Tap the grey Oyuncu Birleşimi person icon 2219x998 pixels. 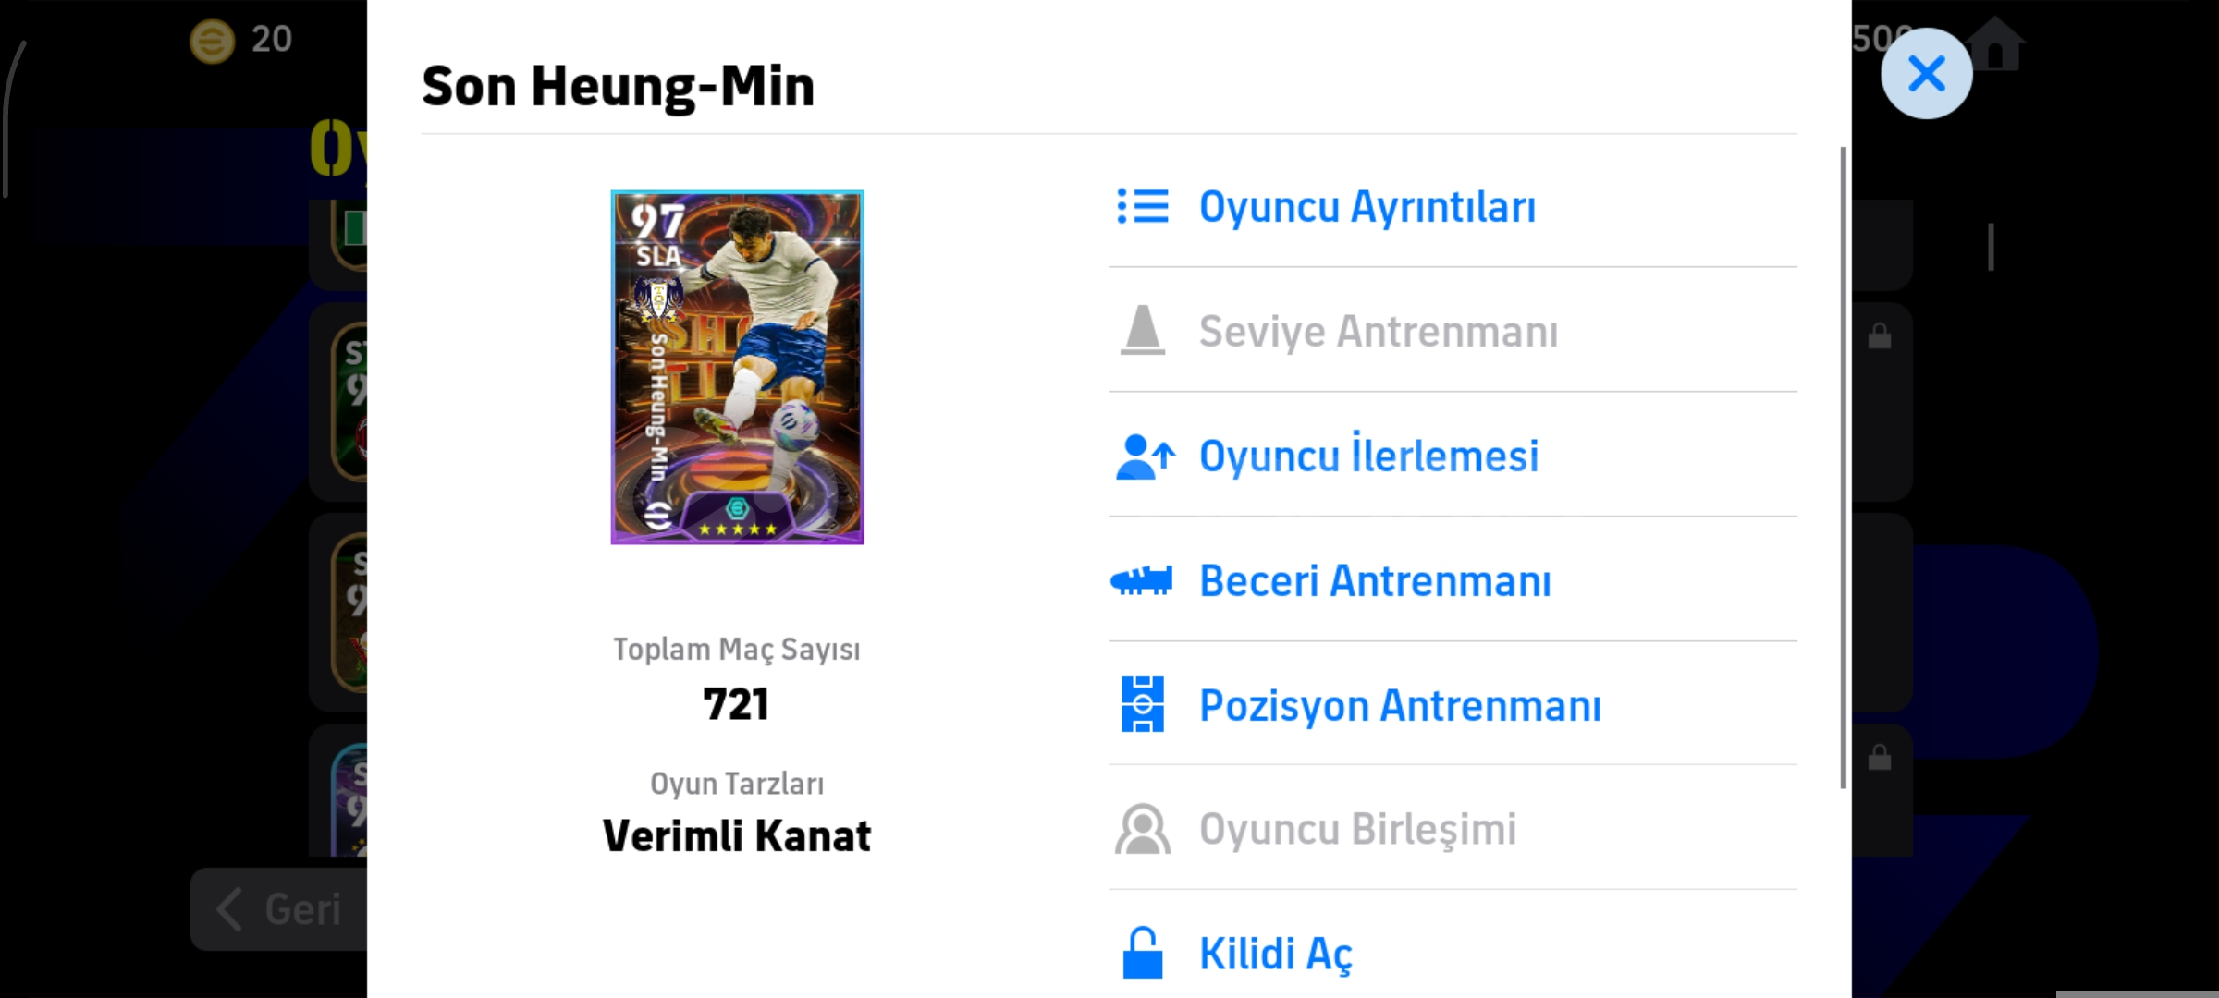[1143, 829]
